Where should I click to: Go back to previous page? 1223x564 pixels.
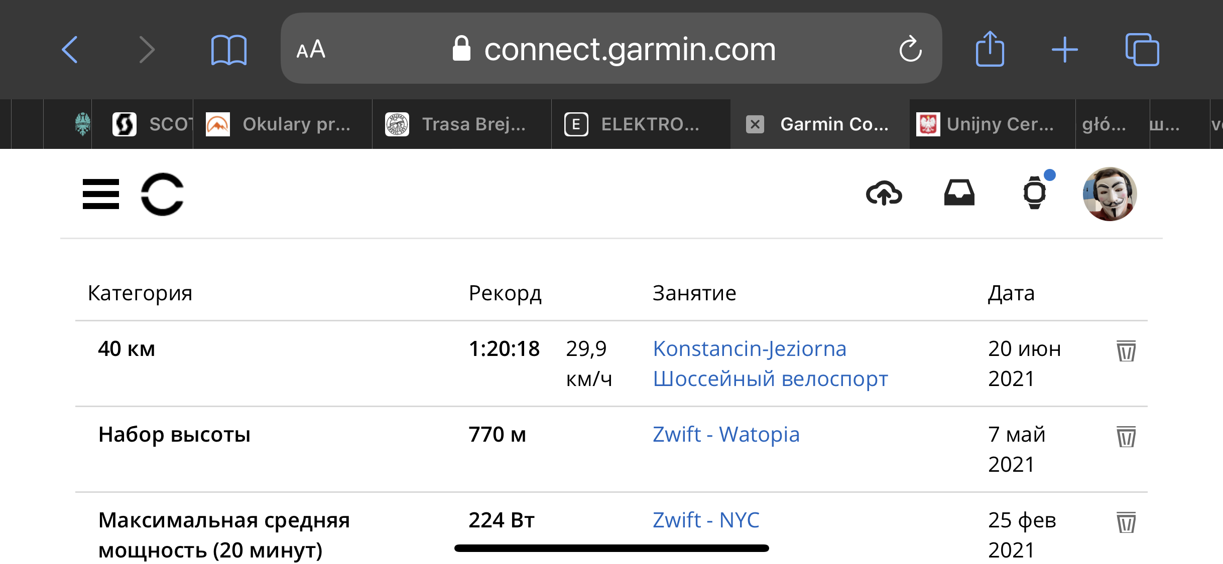pos(70,50)
